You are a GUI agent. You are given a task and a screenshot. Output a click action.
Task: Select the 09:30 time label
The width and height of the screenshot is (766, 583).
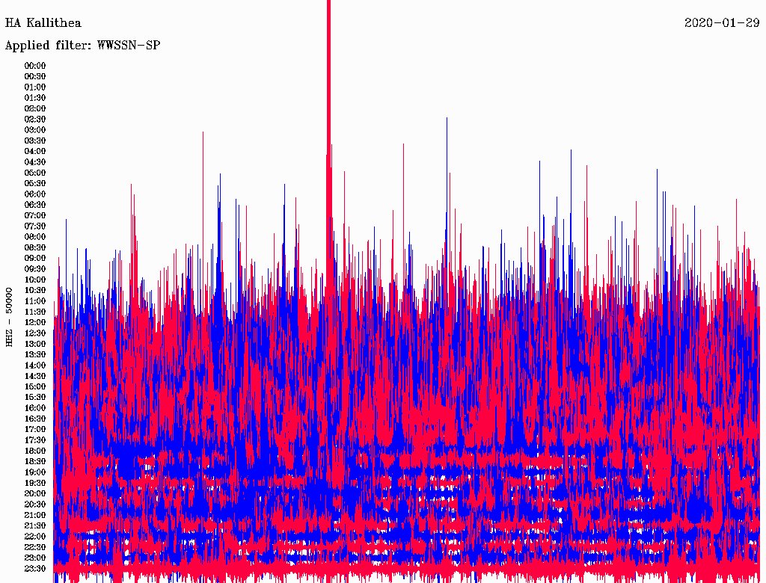tap(35, 269)
